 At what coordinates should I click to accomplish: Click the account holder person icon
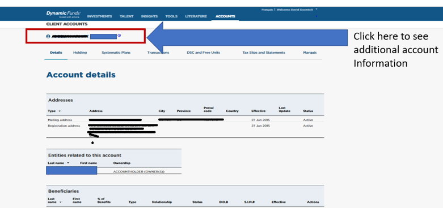tap(48, 36)
